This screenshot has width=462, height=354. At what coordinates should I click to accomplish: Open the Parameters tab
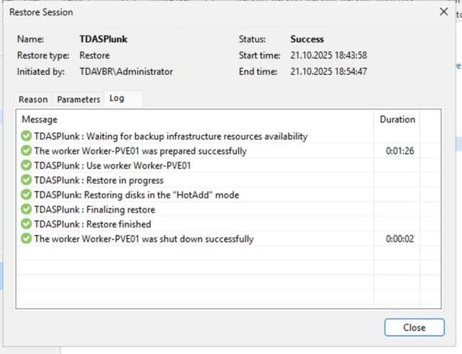[78, 100]
